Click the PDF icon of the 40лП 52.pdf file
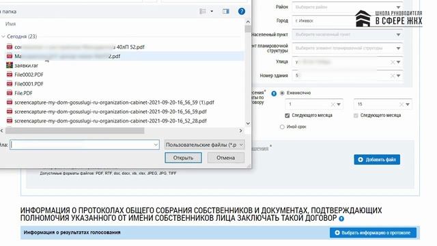Image resolution: width=437 pixels, height=246 pixels. tap(10, 47)
